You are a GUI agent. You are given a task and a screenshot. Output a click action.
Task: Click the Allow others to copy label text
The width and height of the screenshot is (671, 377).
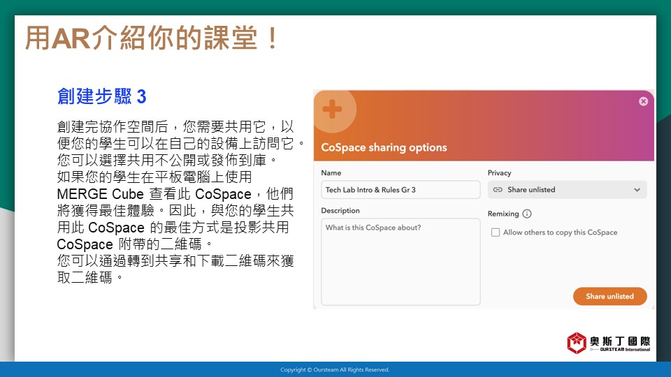coord(560,232)
